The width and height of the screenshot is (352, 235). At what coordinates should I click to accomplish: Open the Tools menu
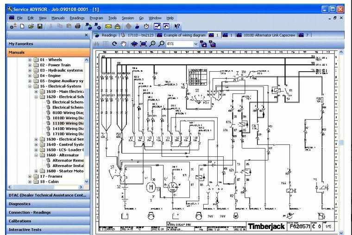(x=112, y=18)
